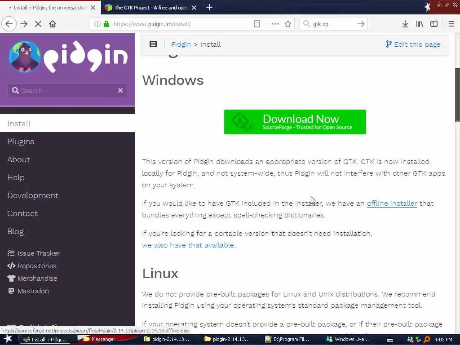Click the browser forward arrow
460x345 pixels.
pyautogui.click(x=24, y=24)
